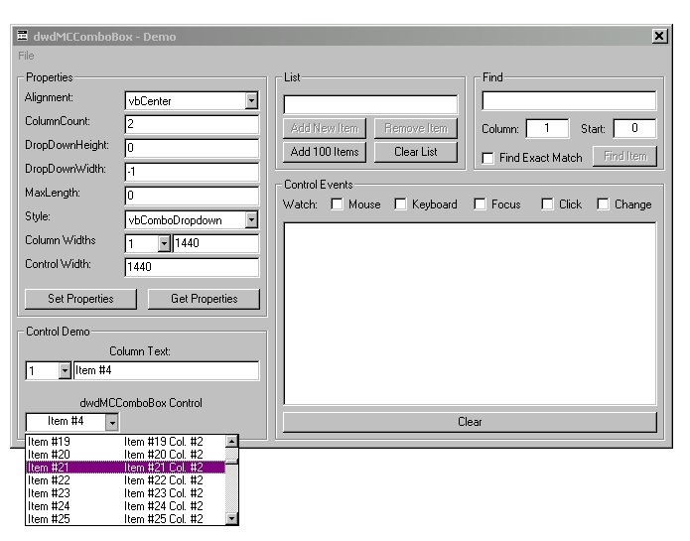Toggle the Focus watch checkbox
Viewport: 690px width, 541px height.
tap(480, 204)
